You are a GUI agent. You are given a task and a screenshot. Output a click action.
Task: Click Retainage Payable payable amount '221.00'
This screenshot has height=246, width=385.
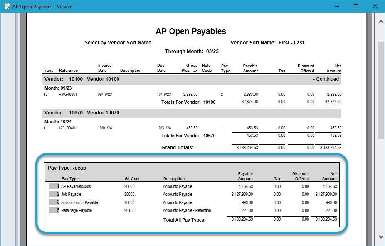(247, 210)
